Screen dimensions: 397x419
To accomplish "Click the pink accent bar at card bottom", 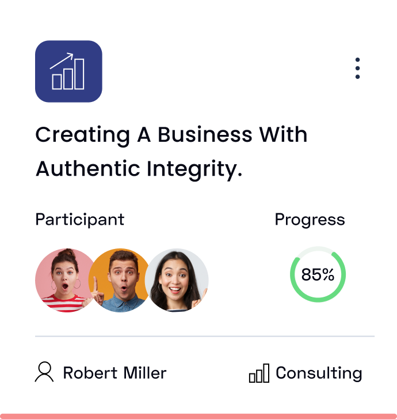I will click(x=199, y=416).
